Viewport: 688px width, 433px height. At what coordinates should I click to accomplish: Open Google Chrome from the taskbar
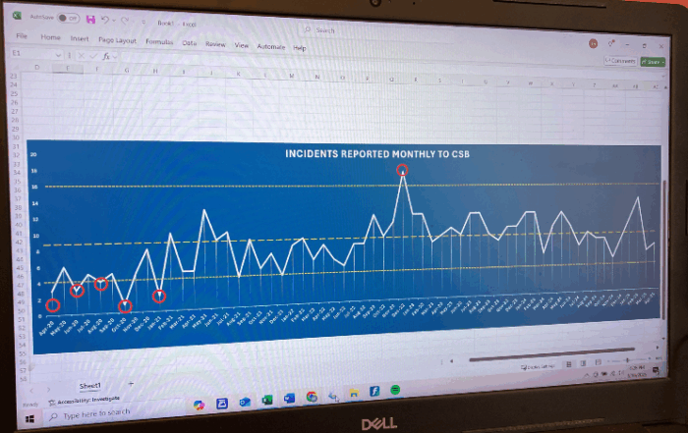click(x=312, y=397)
